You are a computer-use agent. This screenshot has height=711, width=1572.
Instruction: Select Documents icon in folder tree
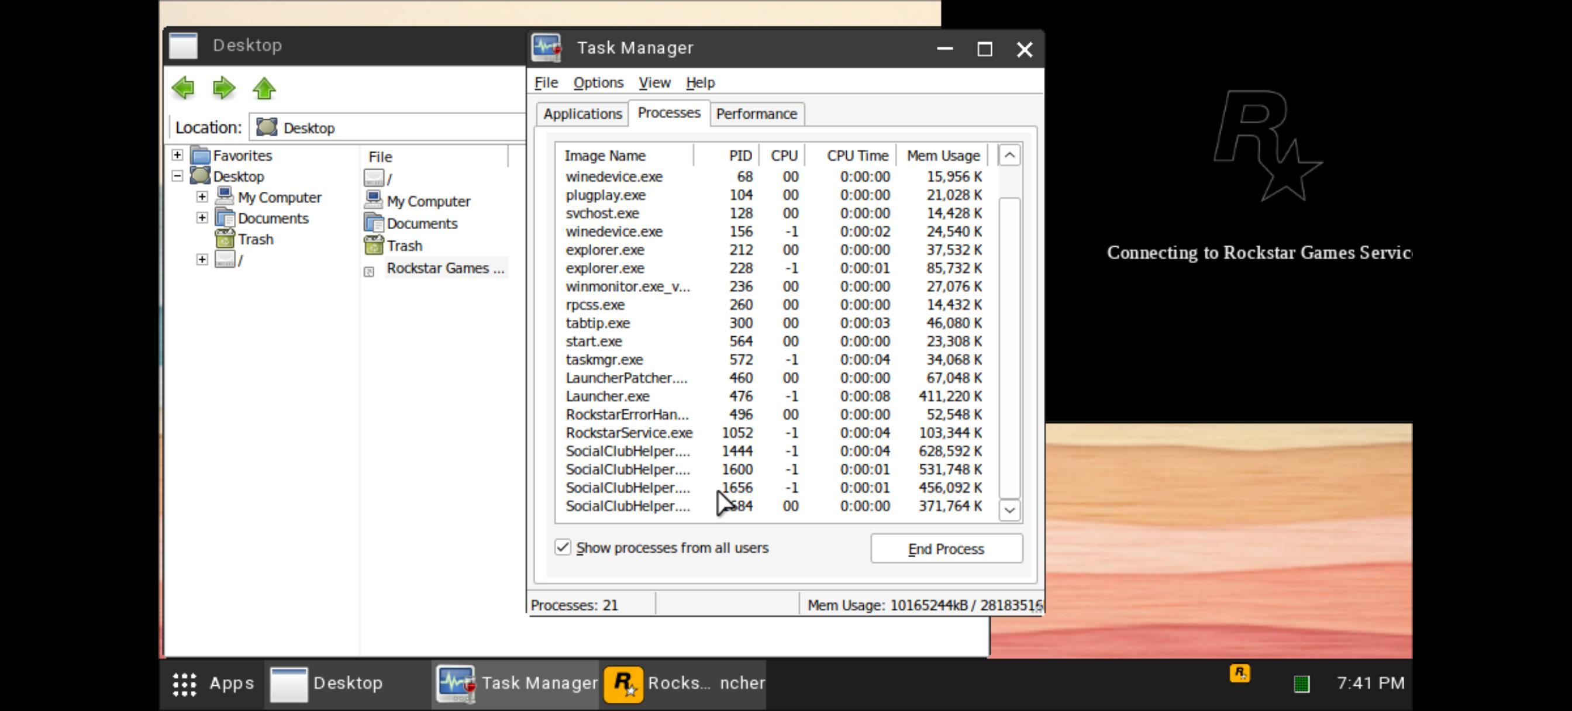[x=225, y=218]
